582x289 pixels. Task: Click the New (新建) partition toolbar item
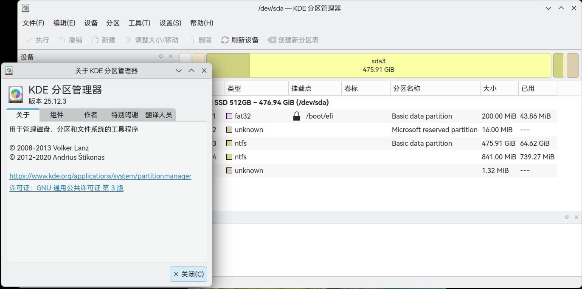[x=104, y=40]
